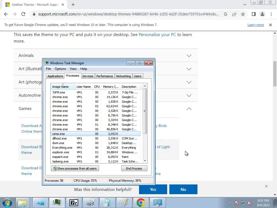Sort processes by Image Name column
Viewport: 277px width, 208px height.
(63, 87)
